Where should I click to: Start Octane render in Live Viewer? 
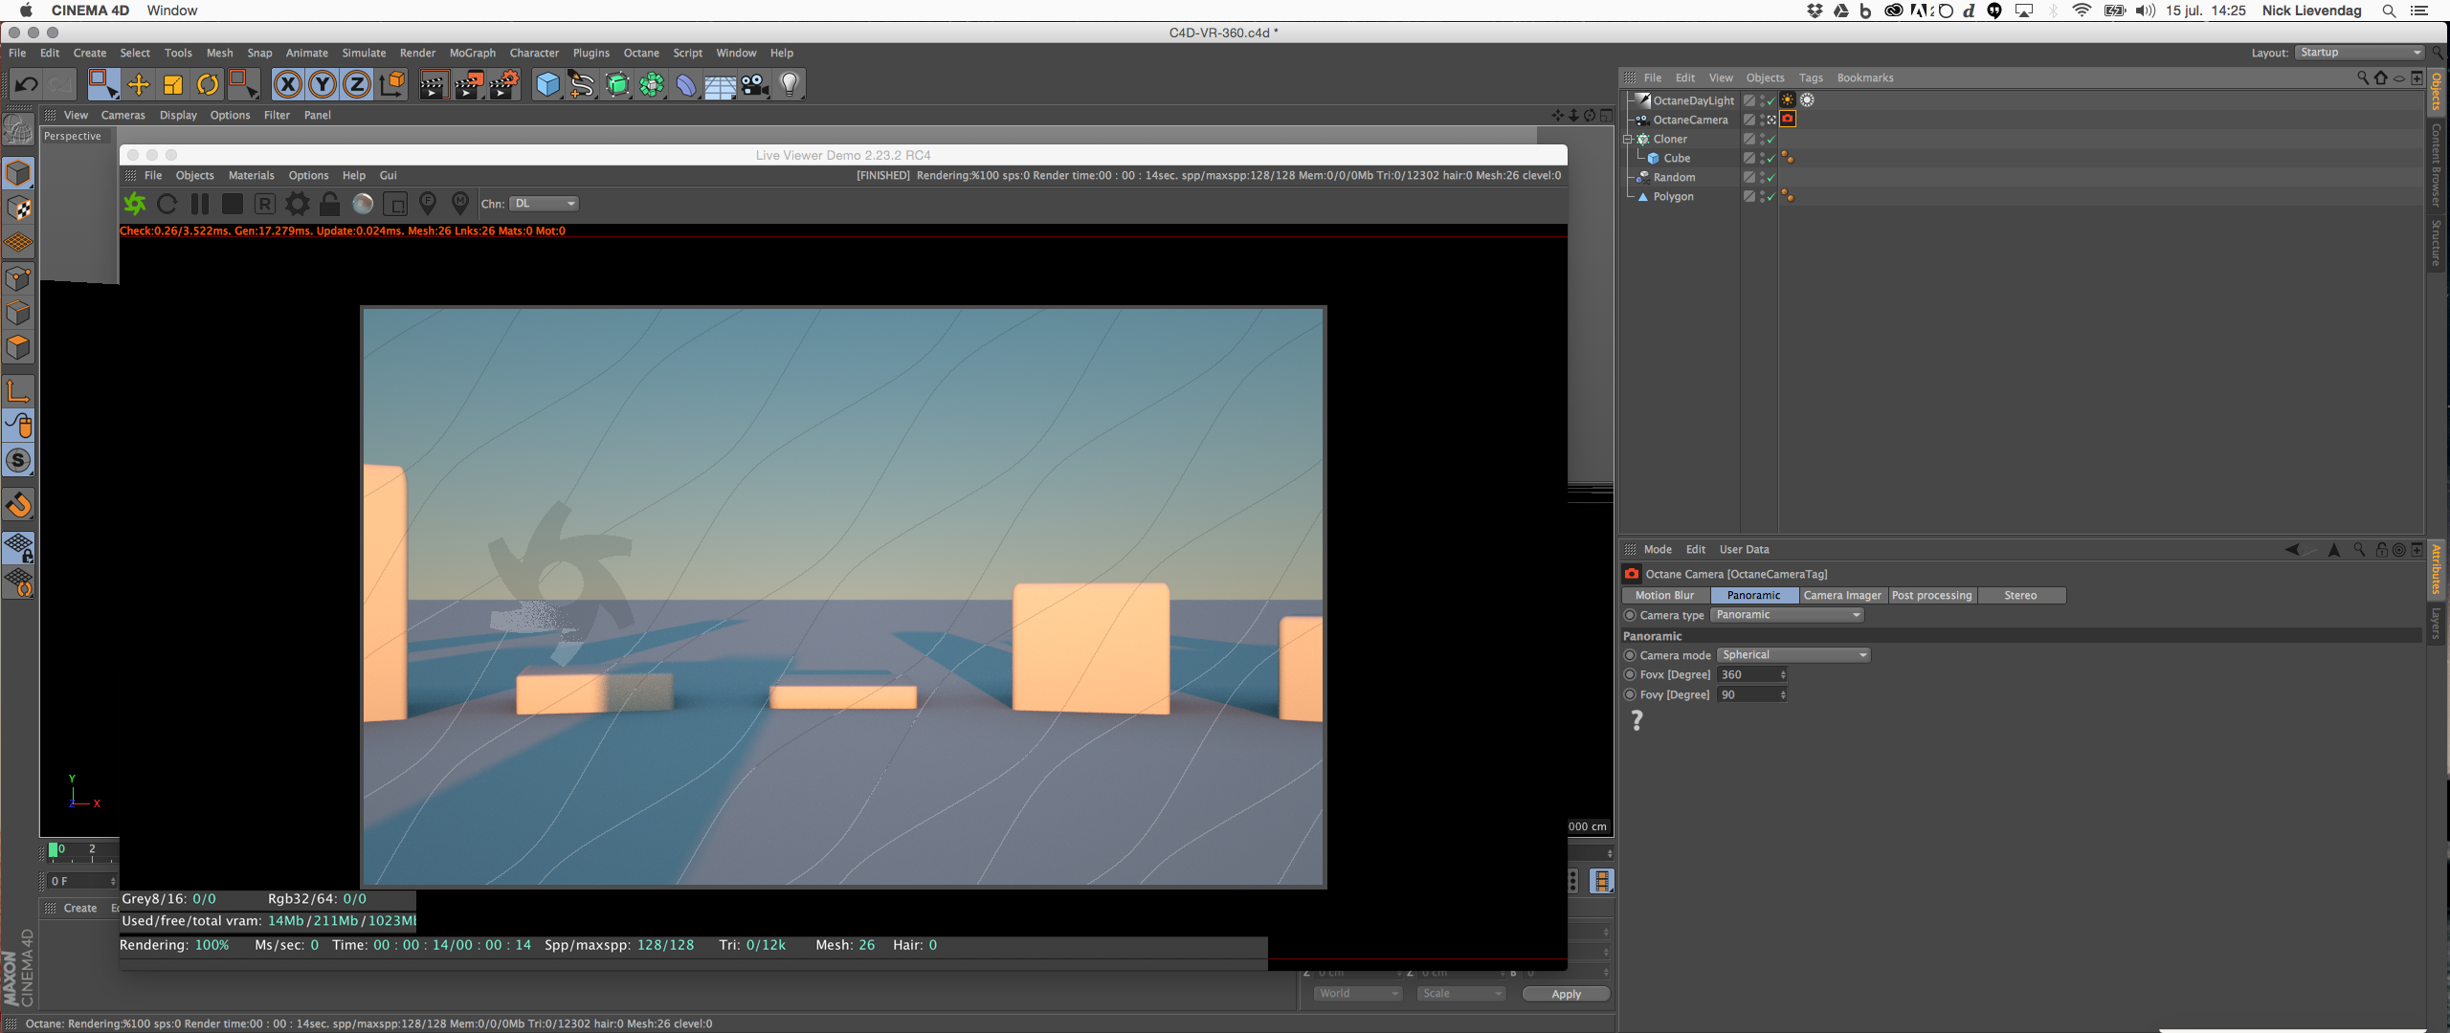coord(135,204)
